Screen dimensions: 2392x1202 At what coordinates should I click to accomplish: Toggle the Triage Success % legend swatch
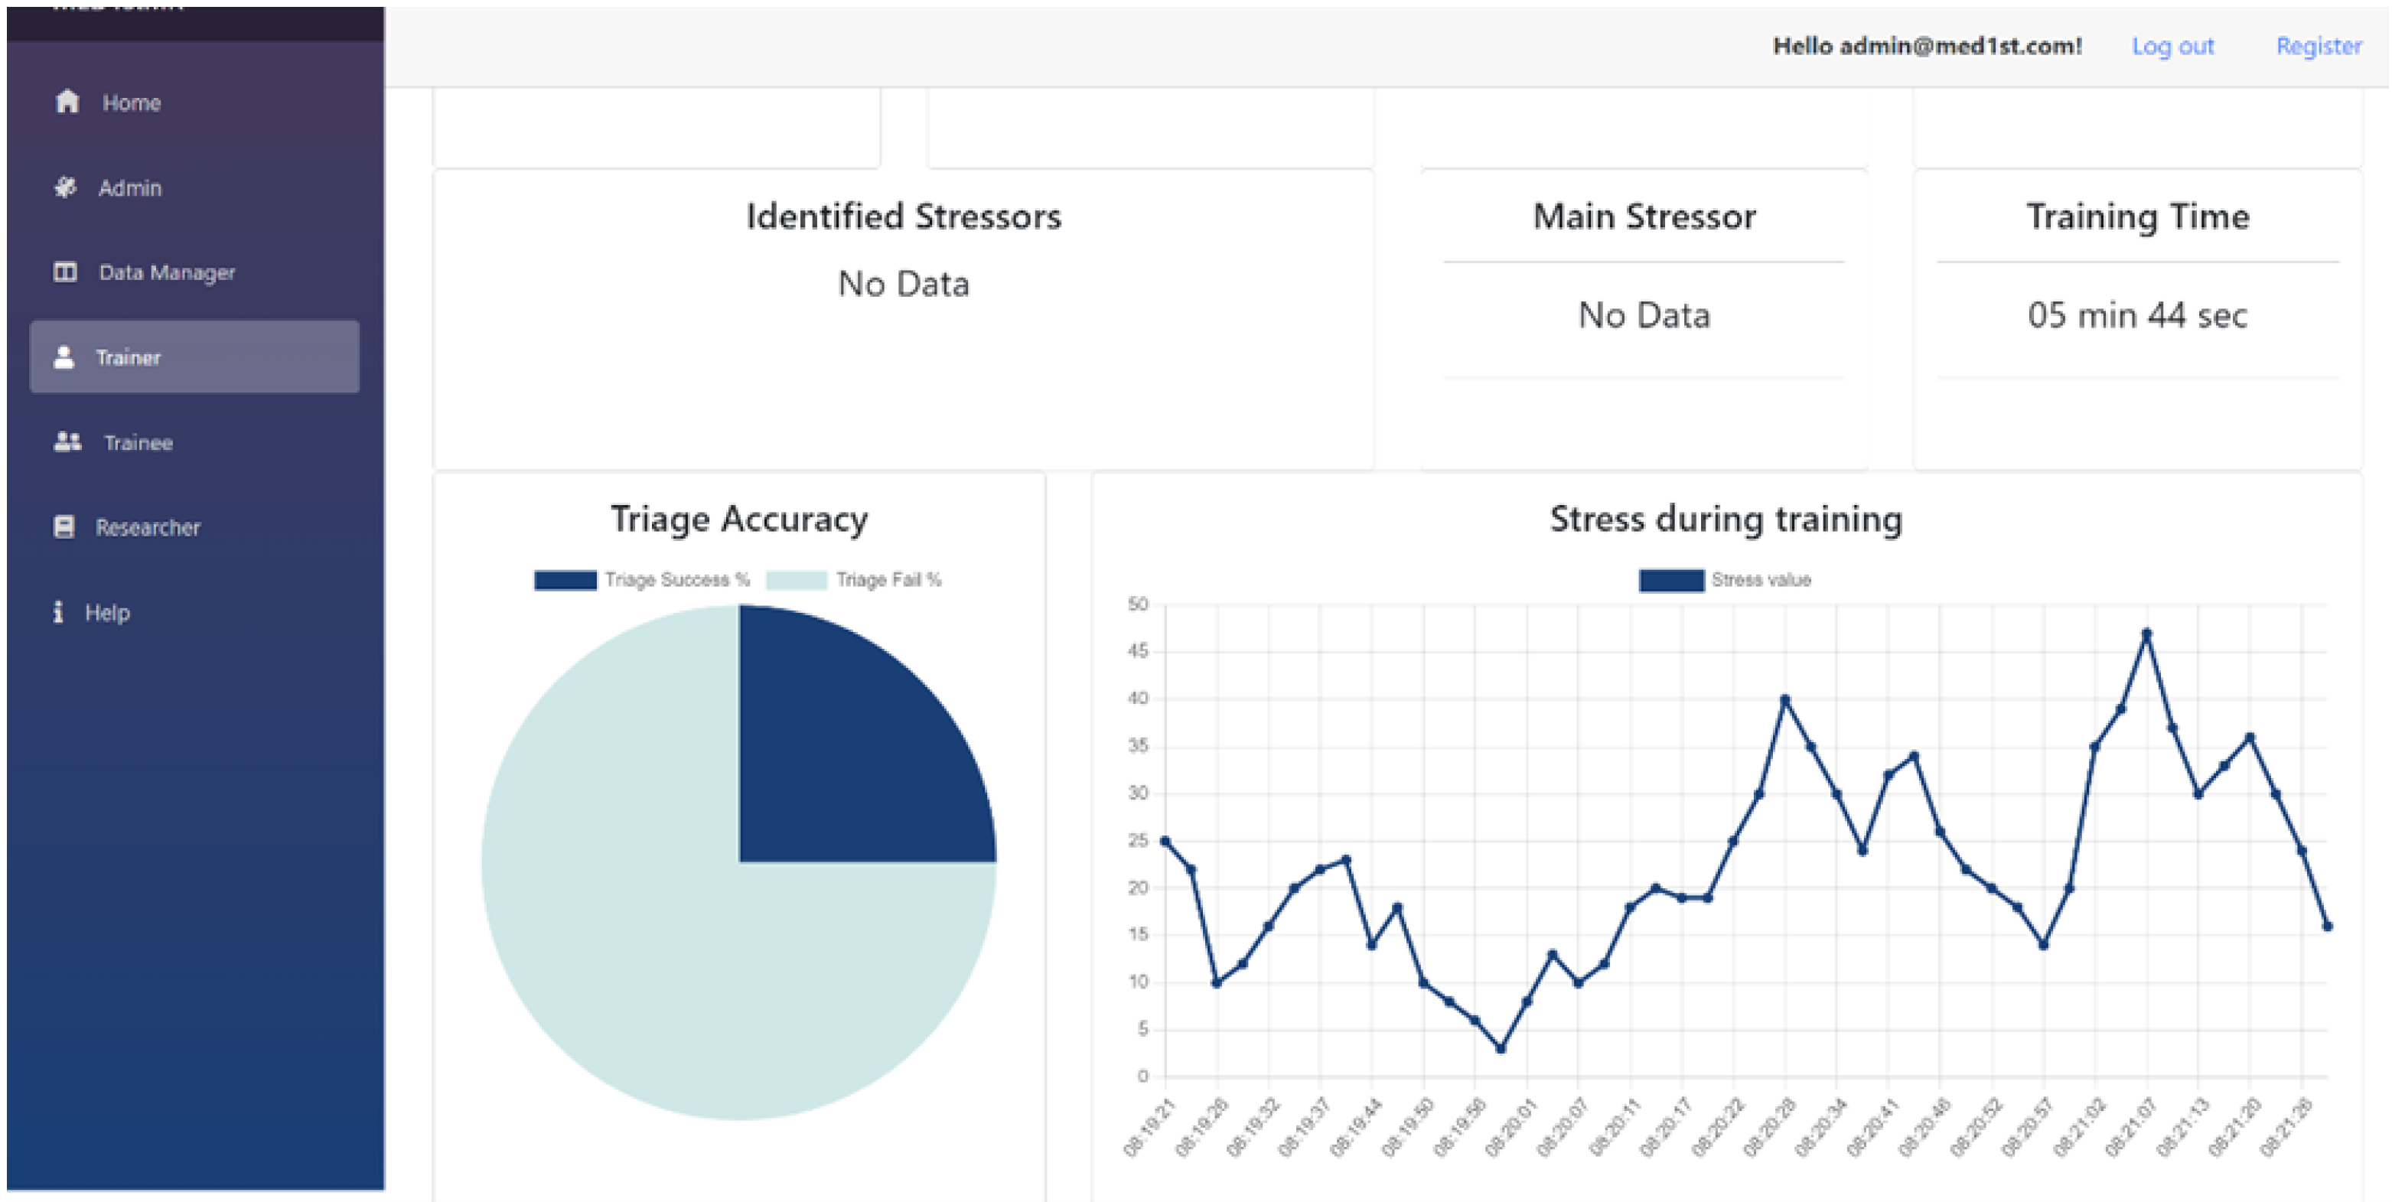coord(565,580)
